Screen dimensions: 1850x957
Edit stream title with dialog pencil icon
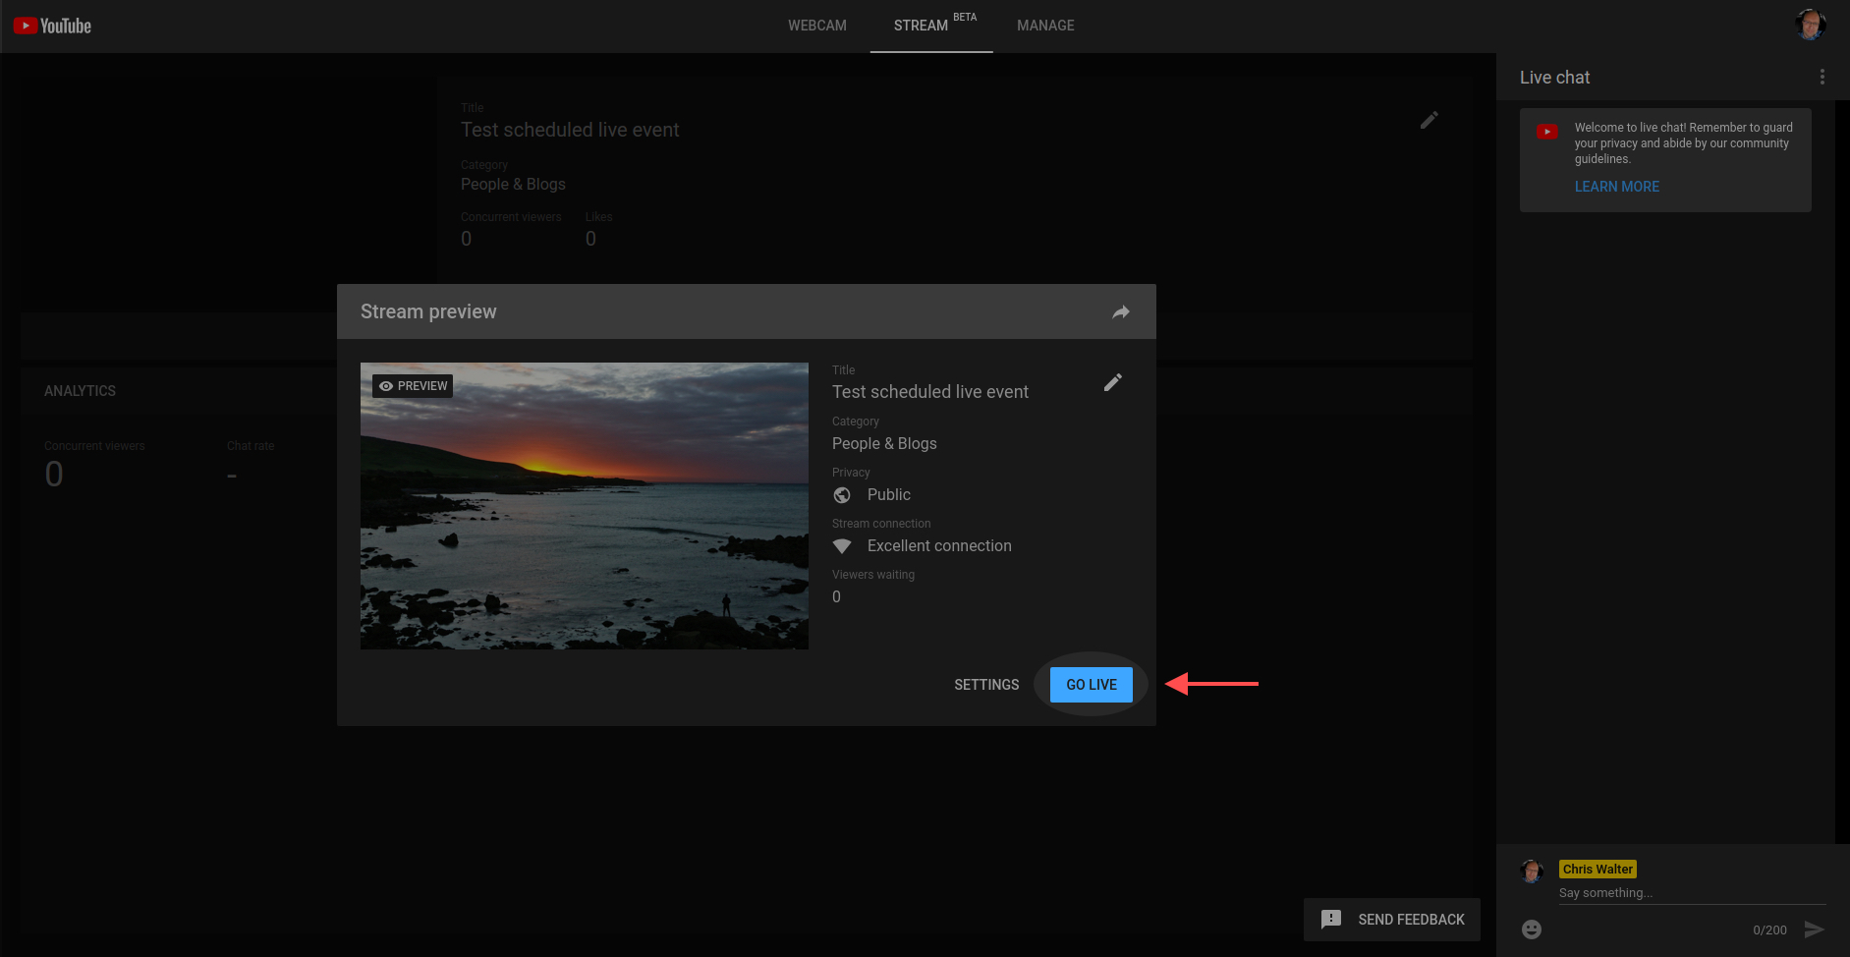[x=1112, y=383]
